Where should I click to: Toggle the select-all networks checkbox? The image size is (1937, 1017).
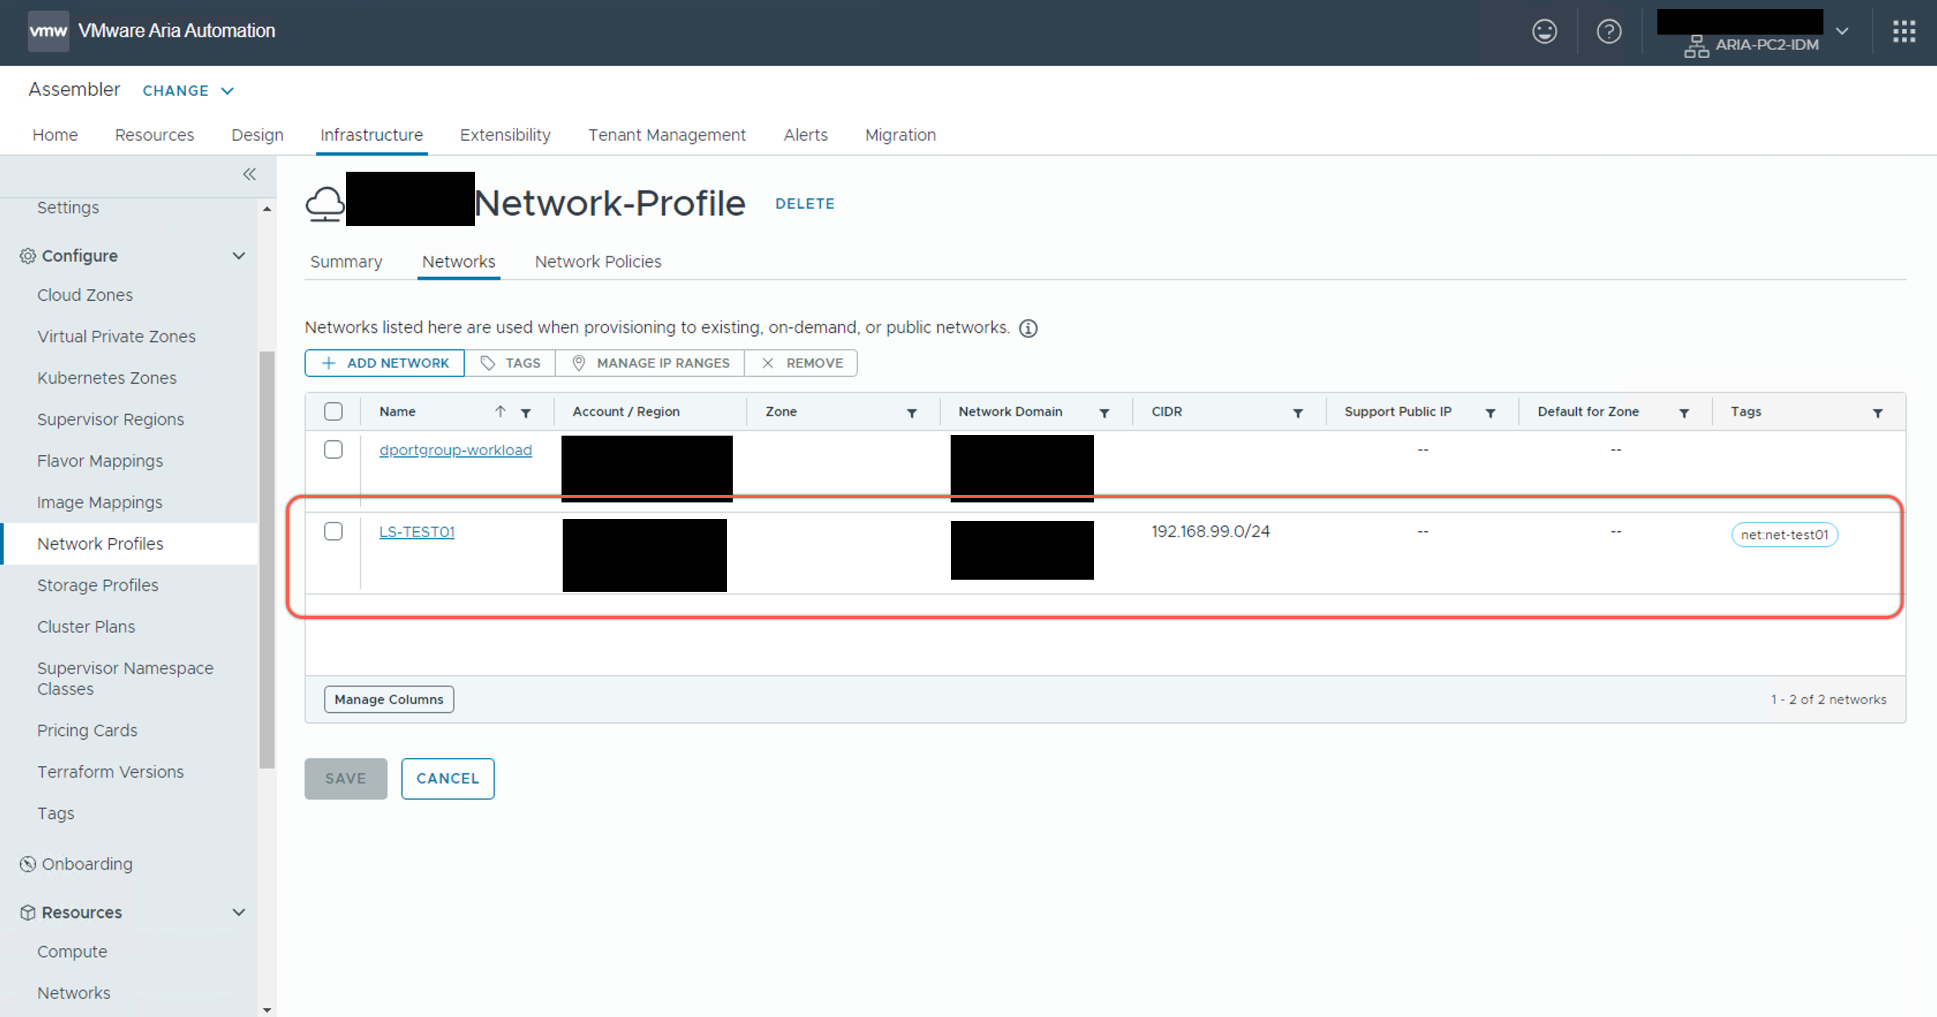coord(333,411)
